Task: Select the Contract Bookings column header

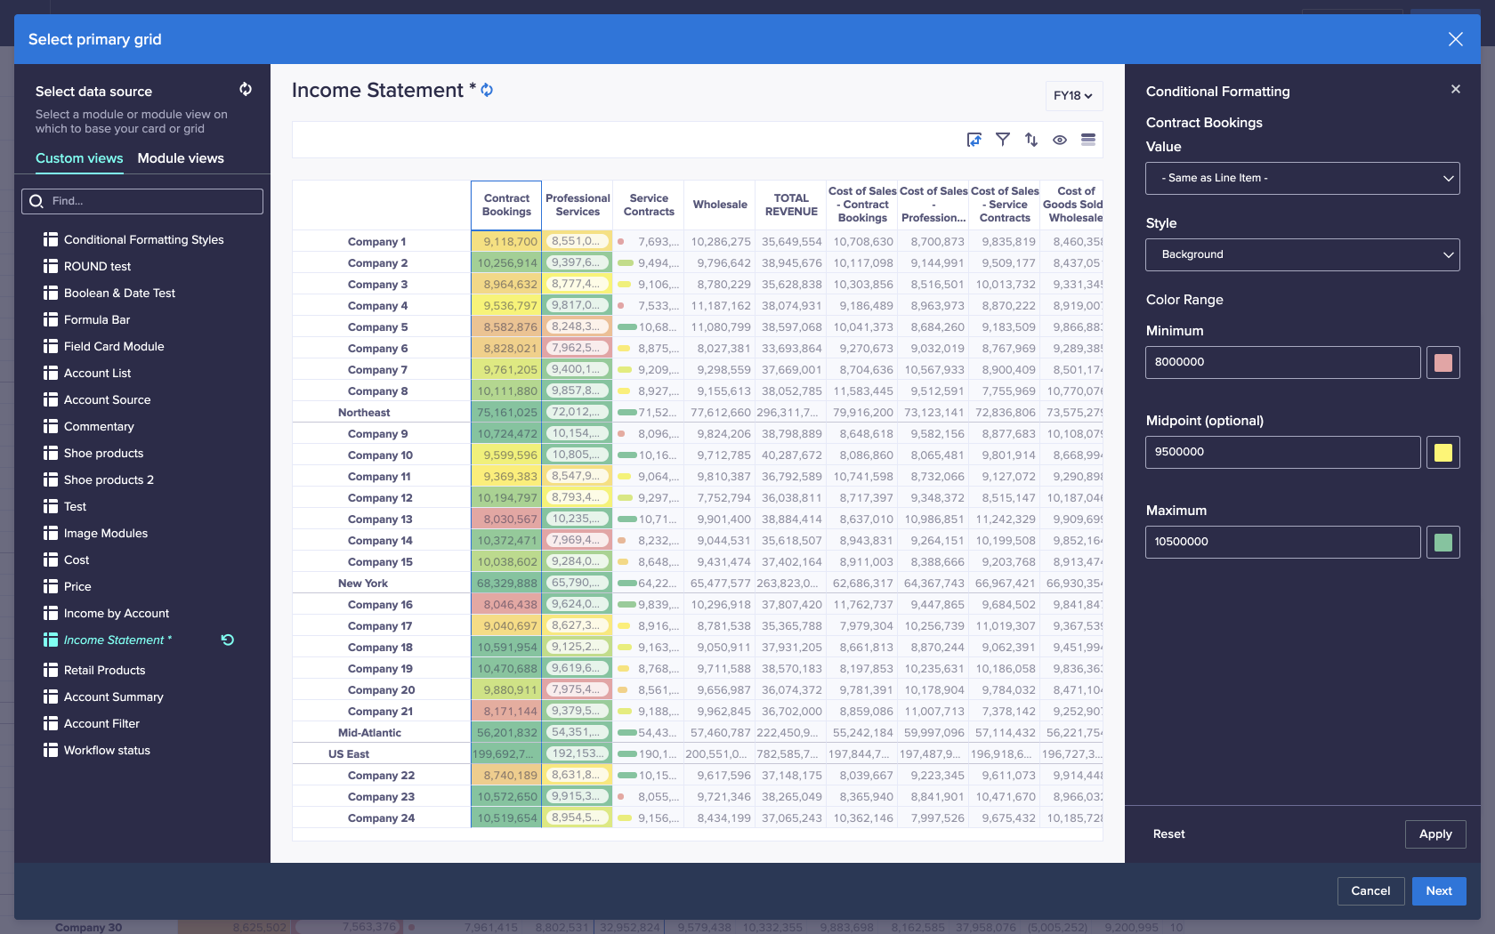Action: 506,205
